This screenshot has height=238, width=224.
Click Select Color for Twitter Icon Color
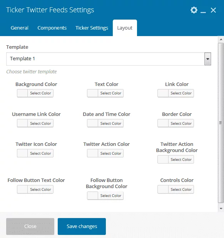pos(40,153)
